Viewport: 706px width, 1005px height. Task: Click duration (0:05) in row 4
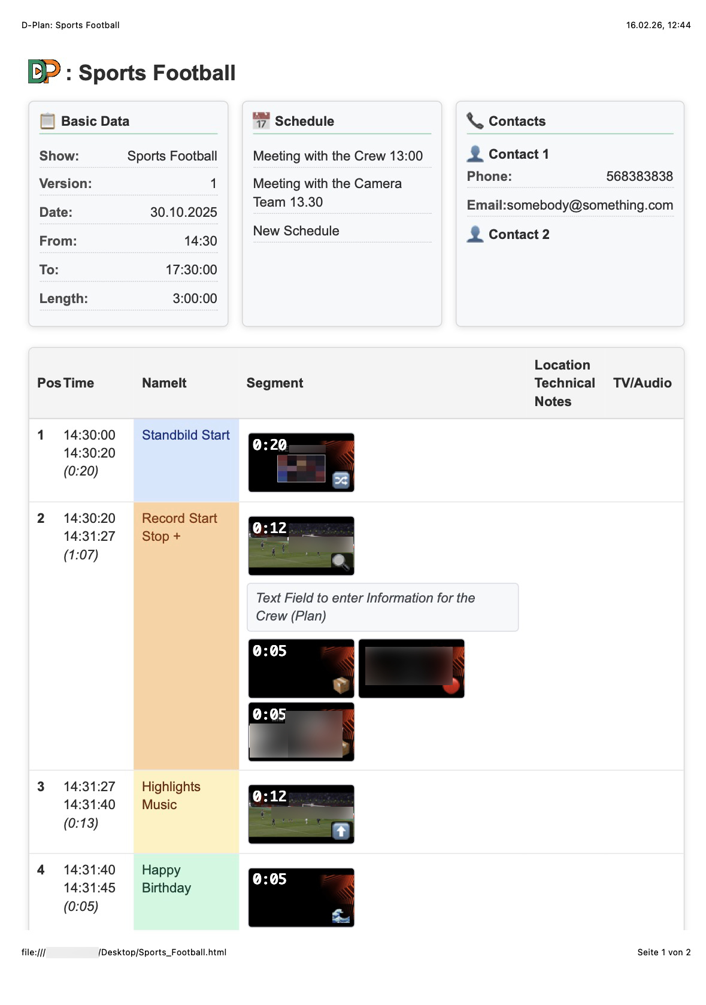pyautogui.click(x=81, y=906)
